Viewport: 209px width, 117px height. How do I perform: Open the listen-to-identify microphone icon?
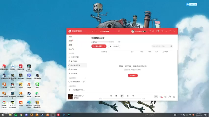(x=119, y=31)
